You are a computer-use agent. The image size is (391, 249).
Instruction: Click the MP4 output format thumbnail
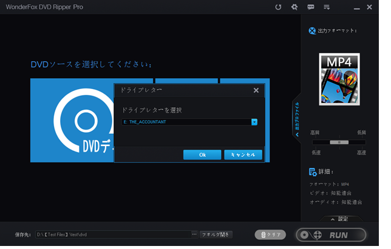coord(339,80)
